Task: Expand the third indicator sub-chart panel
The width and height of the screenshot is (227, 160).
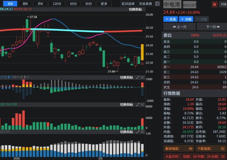Action: coord(137,104)
